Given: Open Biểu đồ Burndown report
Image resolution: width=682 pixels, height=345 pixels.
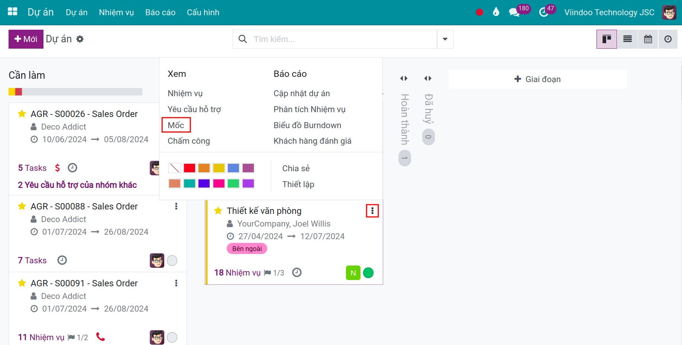Looking at the screenshot, I should click(307, 125).
